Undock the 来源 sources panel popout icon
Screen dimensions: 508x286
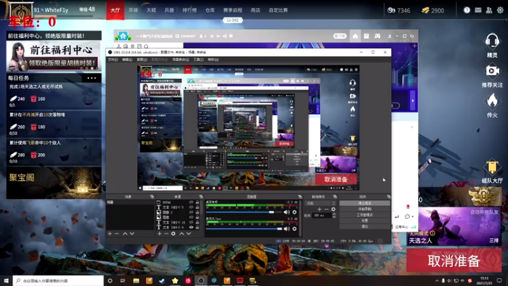(201, 196)
